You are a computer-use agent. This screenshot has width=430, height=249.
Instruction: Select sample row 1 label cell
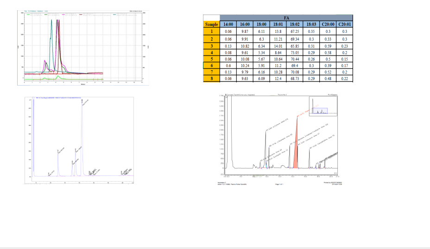coord(211,31)
